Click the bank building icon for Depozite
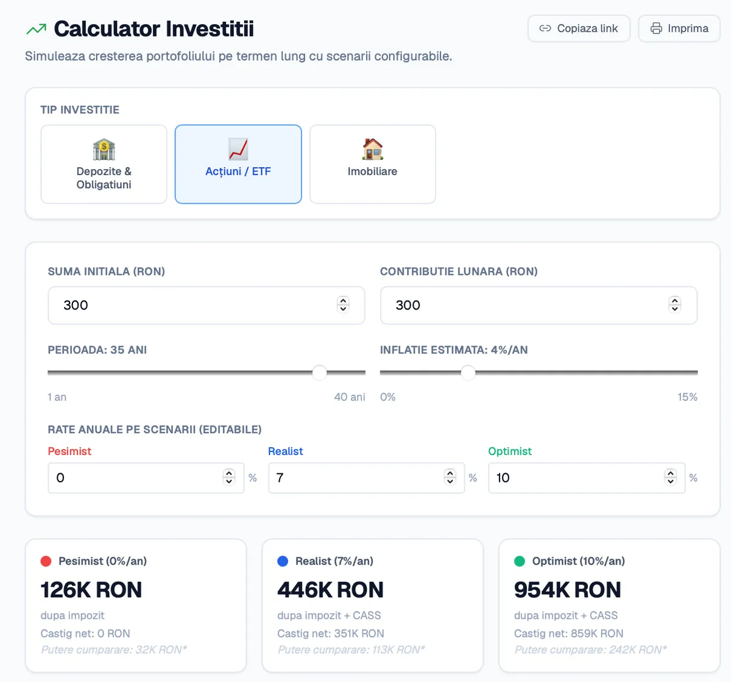The width and height of the screenshot is (731, 682). click(x=104, y=149)
